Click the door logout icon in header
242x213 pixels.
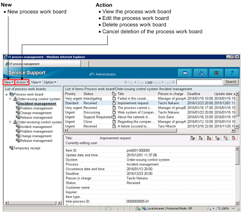coord(216,73)
